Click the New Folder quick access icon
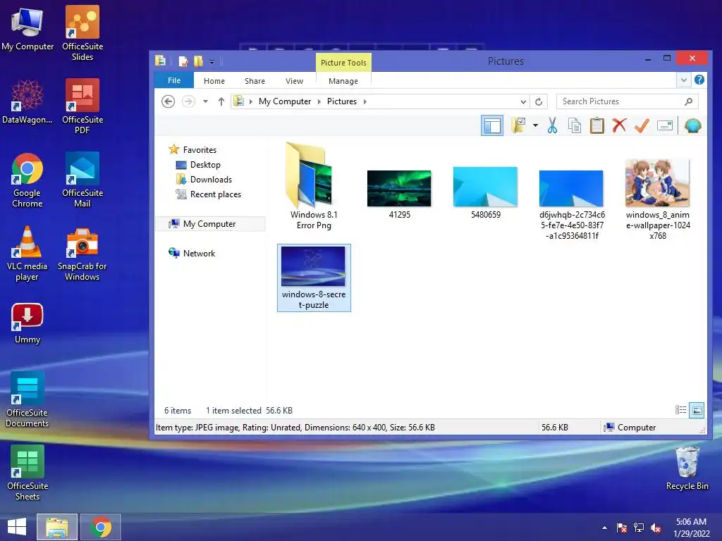This screenshot has width=722, height=541. [x=198, y=61]
